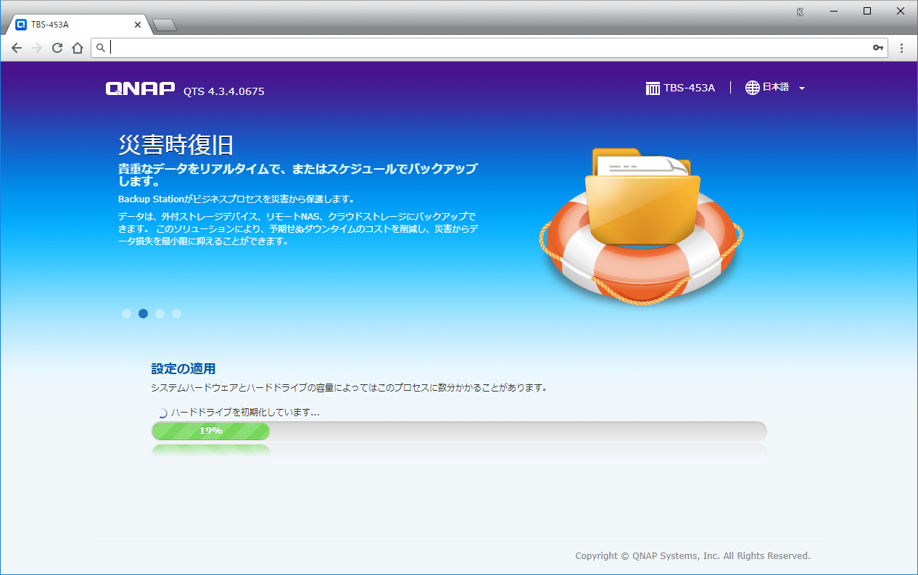Switch to the third carousel slide dot

(160, 314)
